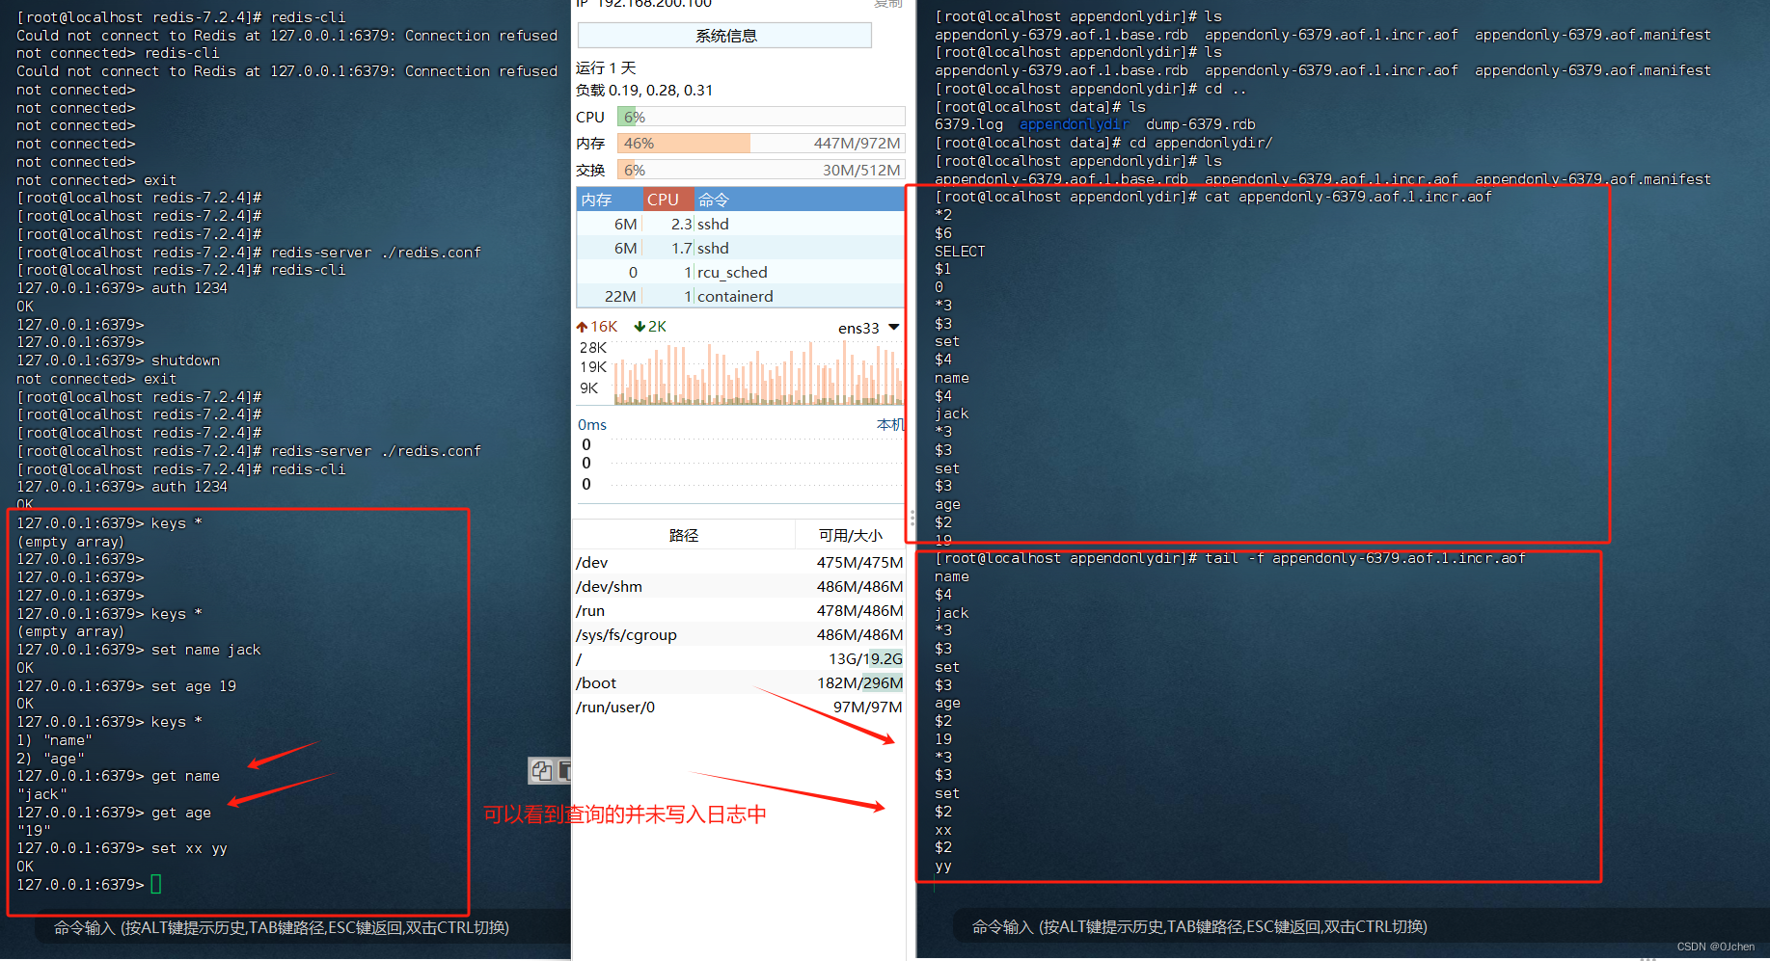Select the /dev disk row

click(740, 562)
